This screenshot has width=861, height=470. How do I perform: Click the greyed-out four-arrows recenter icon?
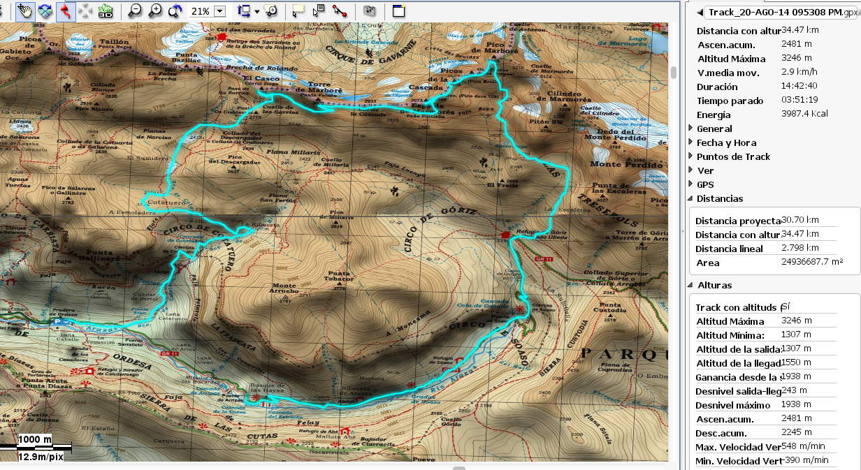[x=85, y=11]
